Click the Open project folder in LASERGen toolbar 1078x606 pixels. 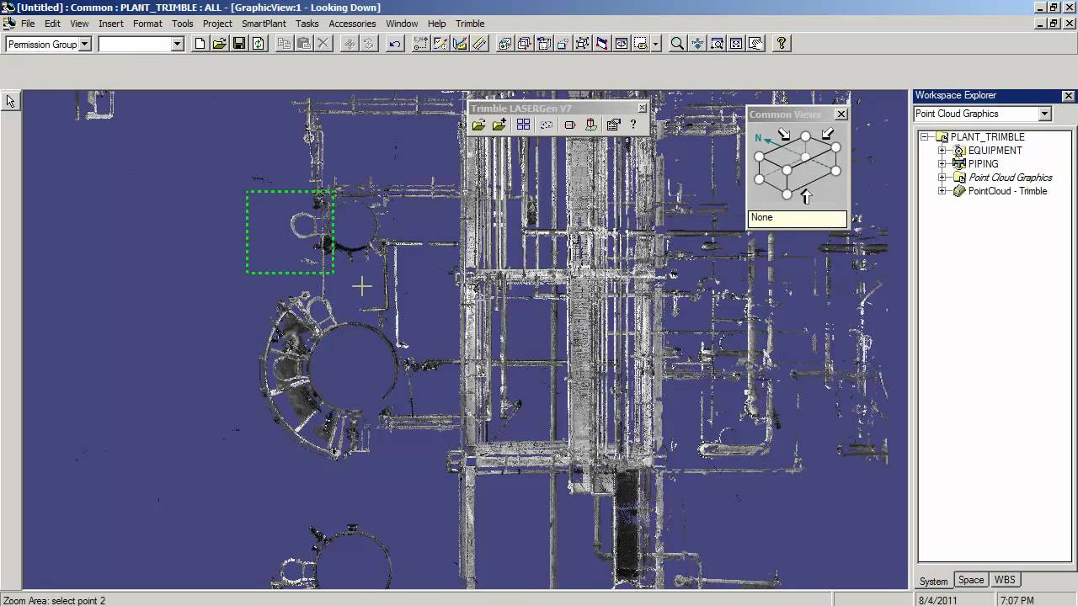[478, 125]
